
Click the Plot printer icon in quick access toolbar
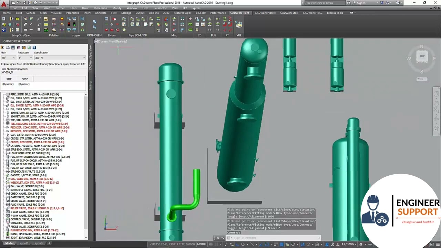coord(35,3)
